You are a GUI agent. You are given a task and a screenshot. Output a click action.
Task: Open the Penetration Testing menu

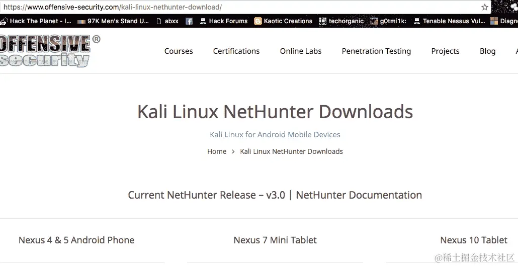click(x=376, y=51)
